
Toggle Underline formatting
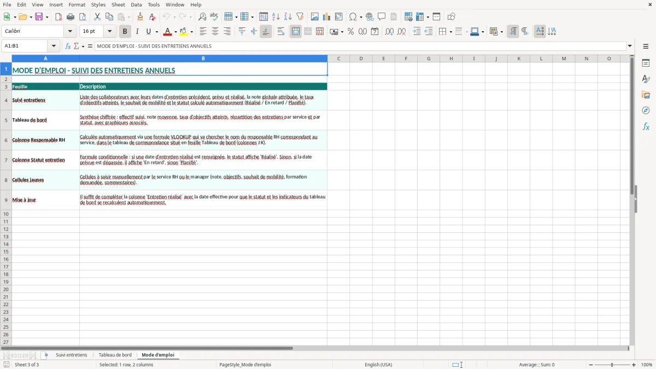click(148, 32)
